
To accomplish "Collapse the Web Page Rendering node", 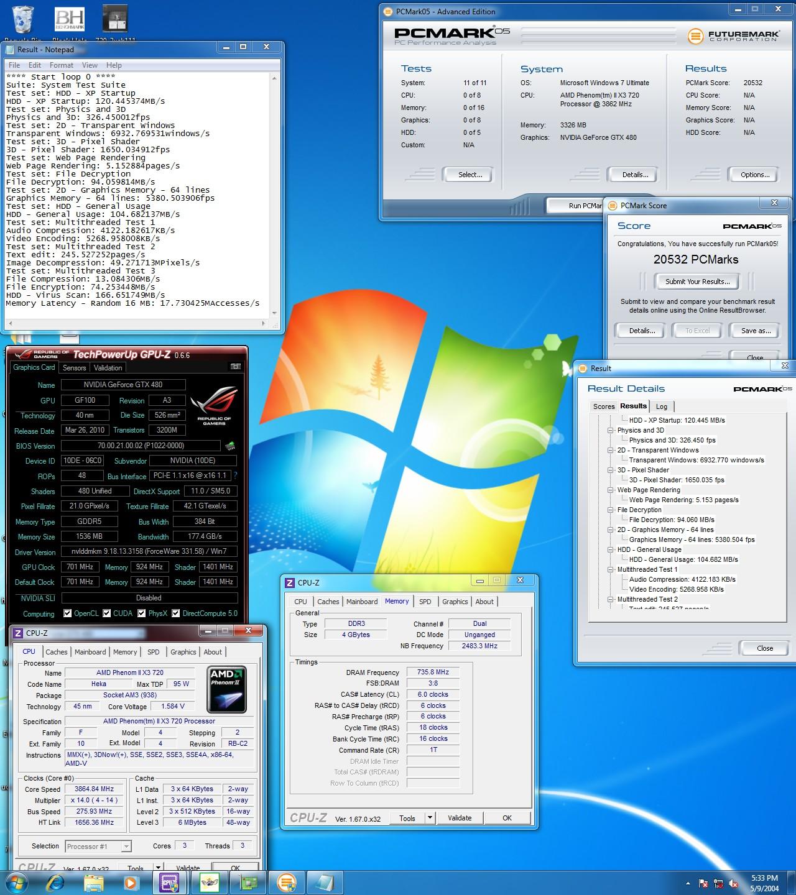I will (x=611, y=490).
